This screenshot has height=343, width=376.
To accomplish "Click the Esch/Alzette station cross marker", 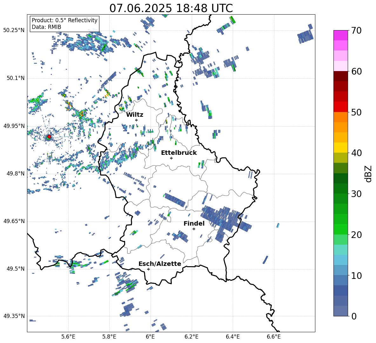I will 148,269.
